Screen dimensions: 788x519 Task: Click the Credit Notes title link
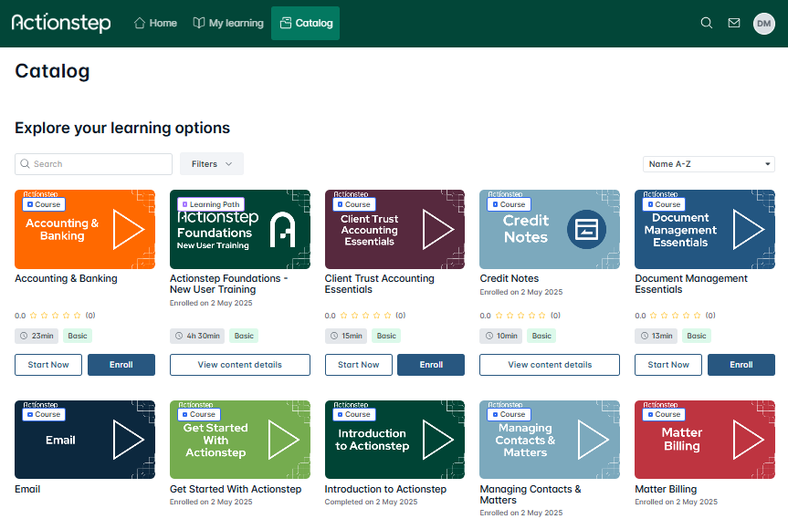pos(510,278)
